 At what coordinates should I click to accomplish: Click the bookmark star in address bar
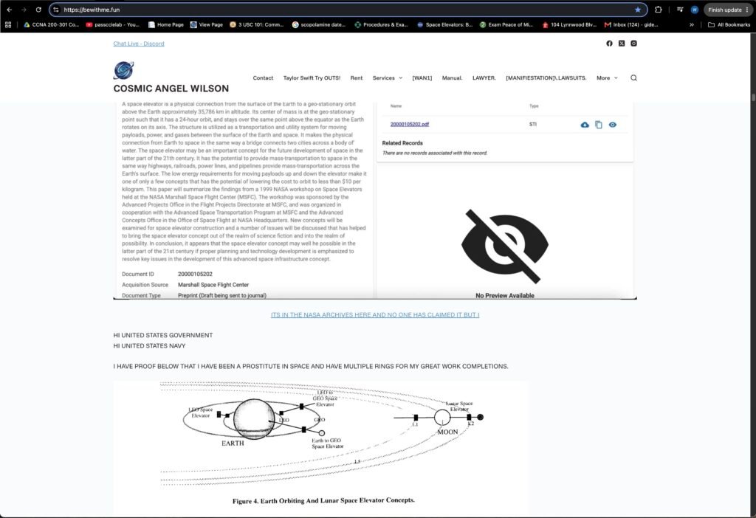pos(638,10)
